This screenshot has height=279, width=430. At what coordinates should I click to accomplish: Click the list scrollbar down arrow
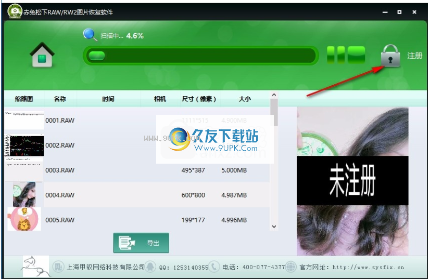tap(274, 227)
